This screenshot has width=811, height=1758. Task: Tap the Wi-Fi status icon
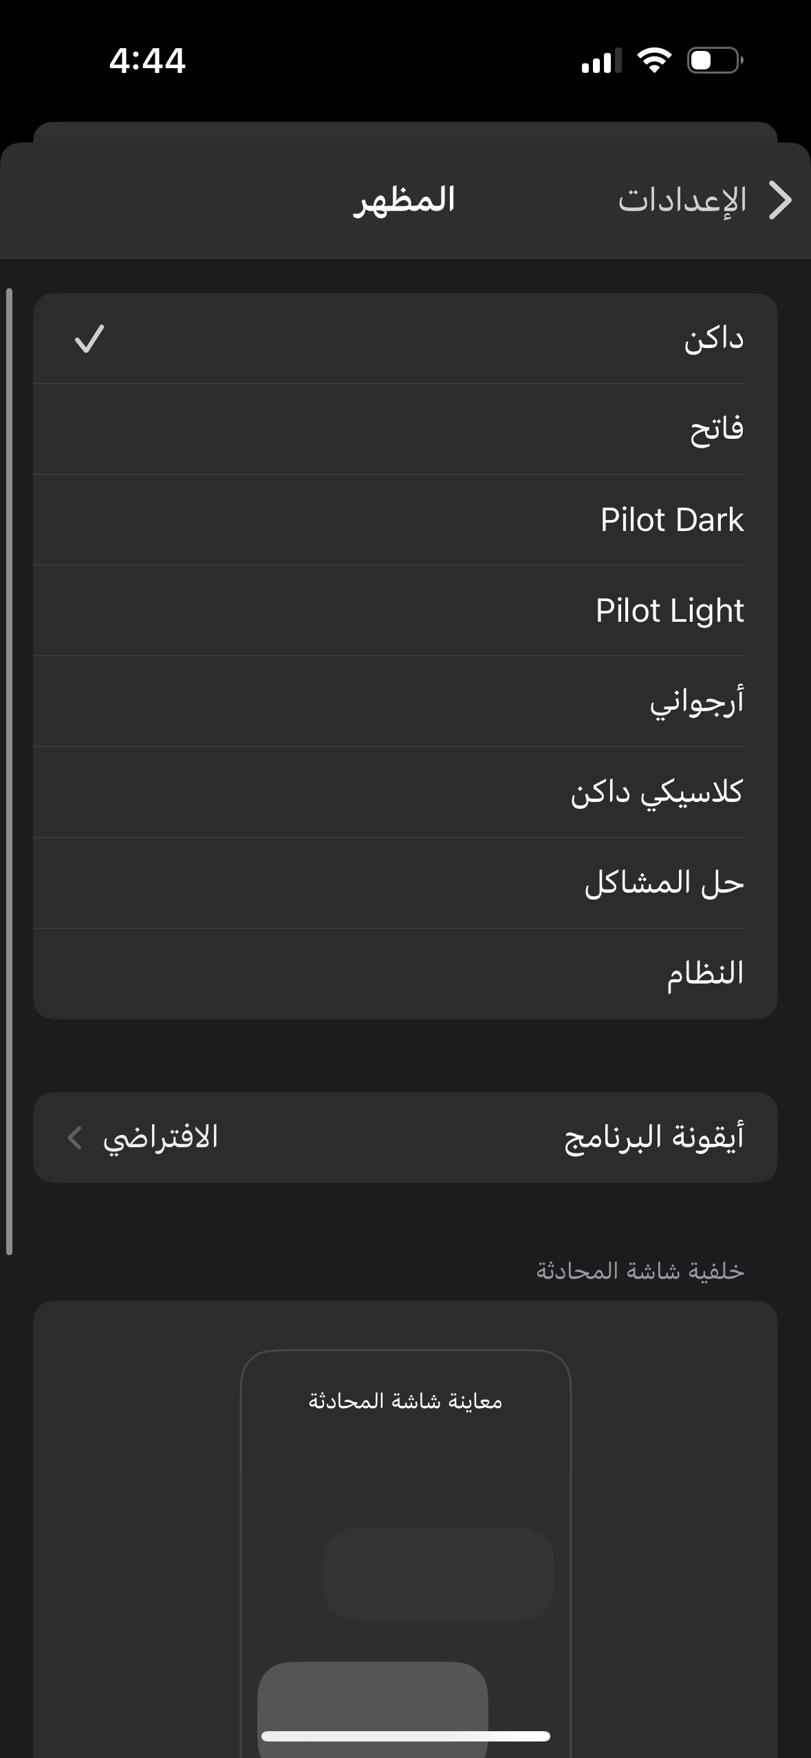coord(654,61)
